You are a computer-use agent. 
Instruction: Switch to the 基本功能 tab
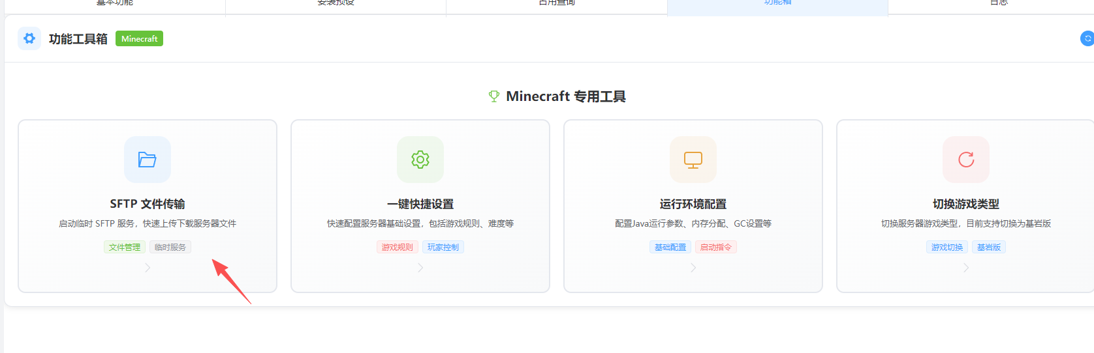[115, 3]
